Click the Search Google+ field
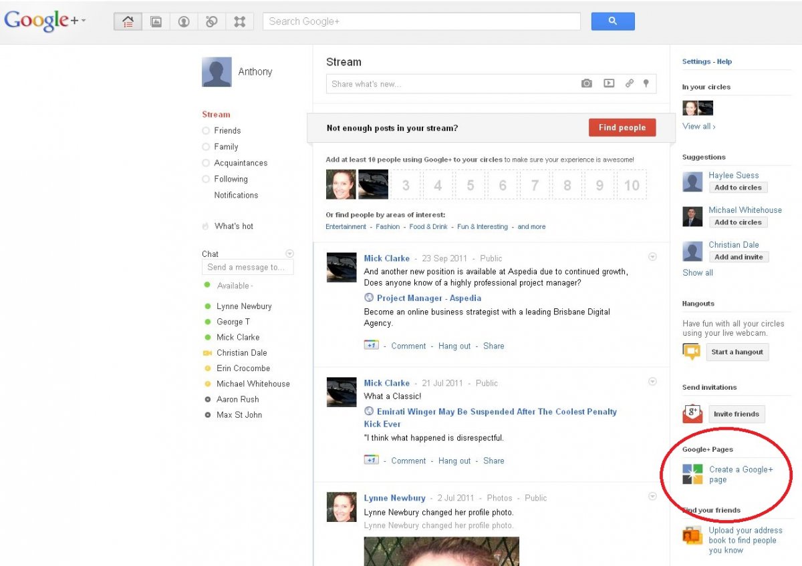The height and width of the screenshot is (566, 802). click(422, 21)
